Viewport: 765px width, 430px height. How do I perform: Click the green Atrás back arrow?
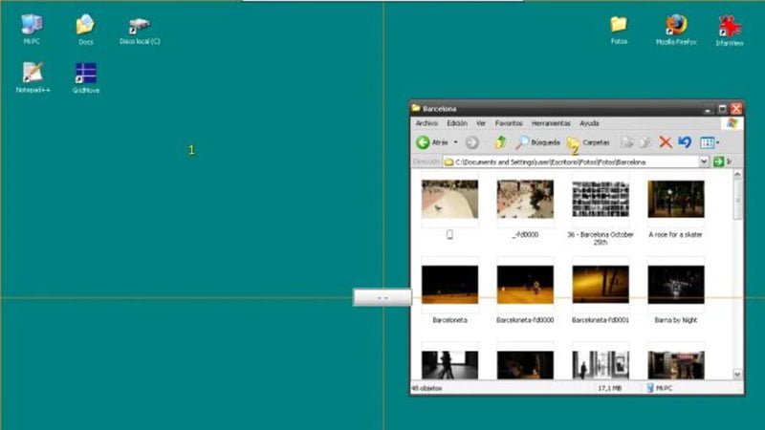(424, 142)
